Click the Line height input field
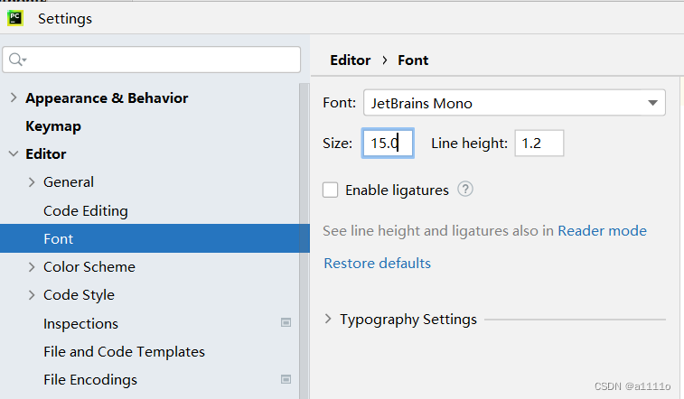The image size is (684, 399). (x=539, y=143)
